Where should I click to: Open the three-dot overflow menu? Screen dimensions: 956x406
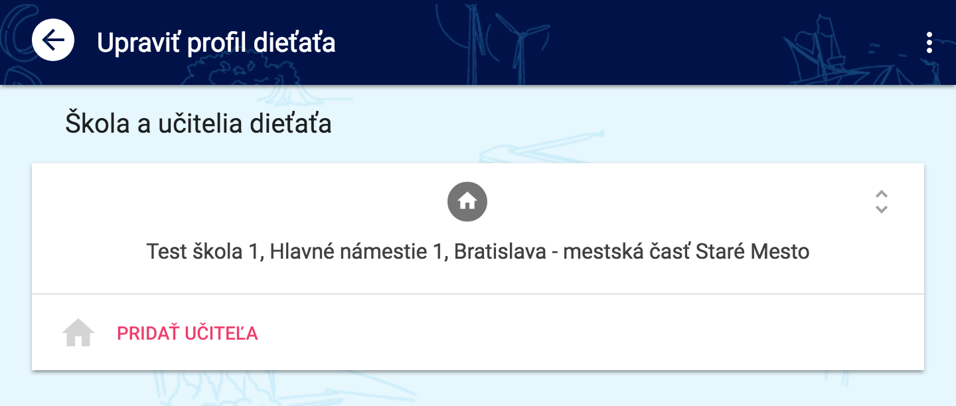pos(929,42)
